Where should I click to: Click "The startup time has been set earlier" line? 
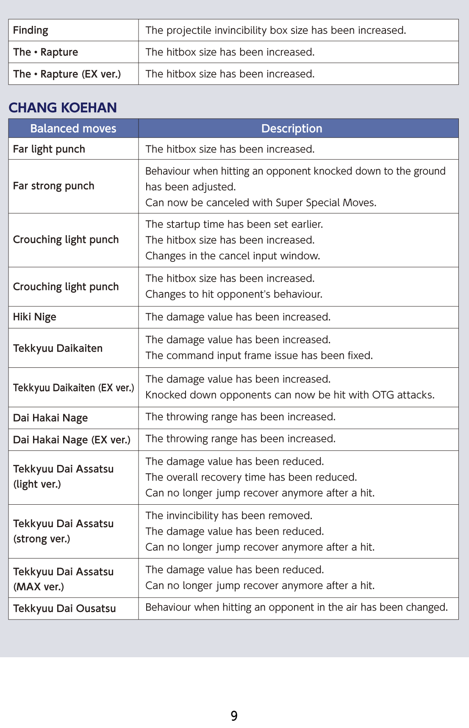click(234, 224)
